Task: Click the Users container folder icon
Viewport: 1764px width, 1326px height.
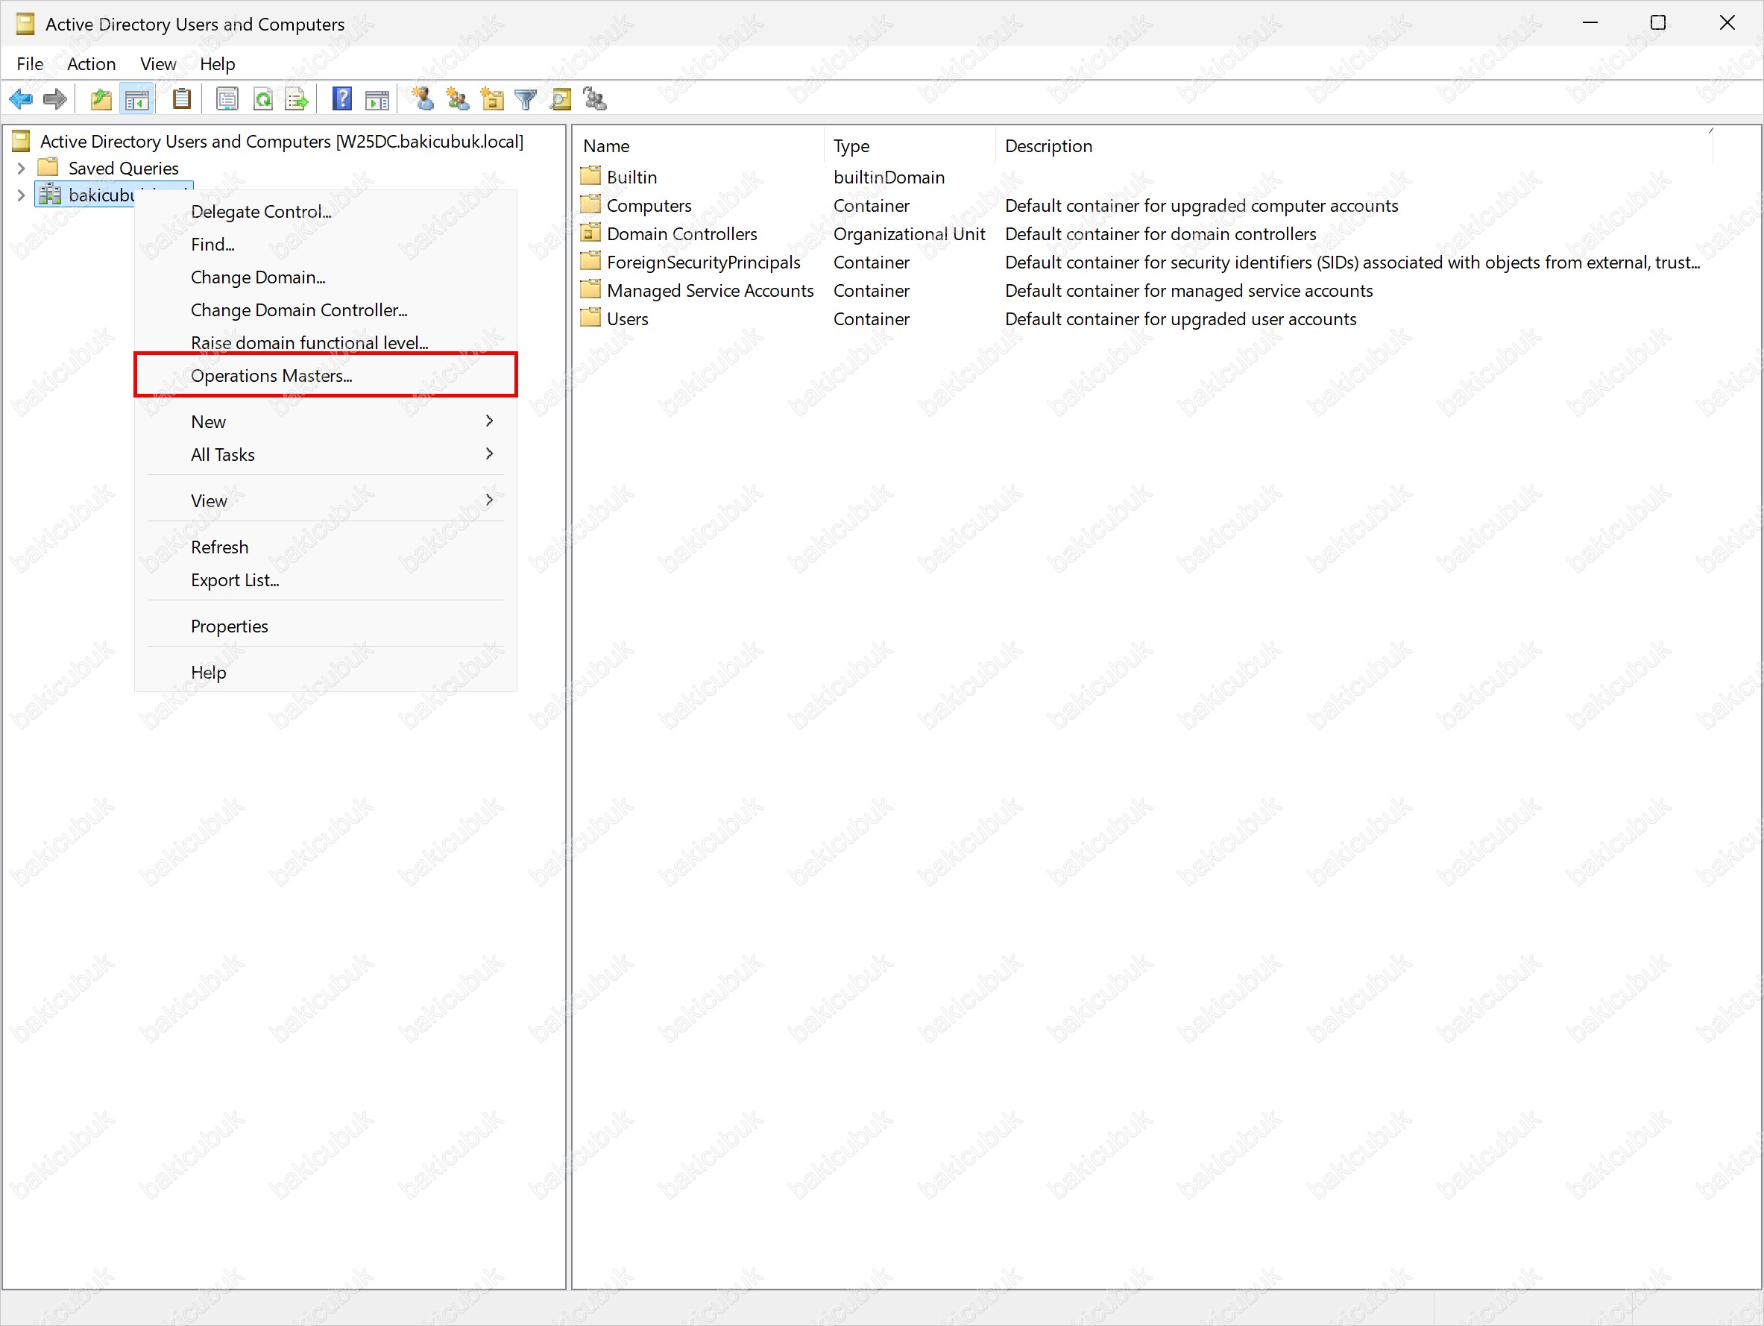Action: [x=591, y=318]
